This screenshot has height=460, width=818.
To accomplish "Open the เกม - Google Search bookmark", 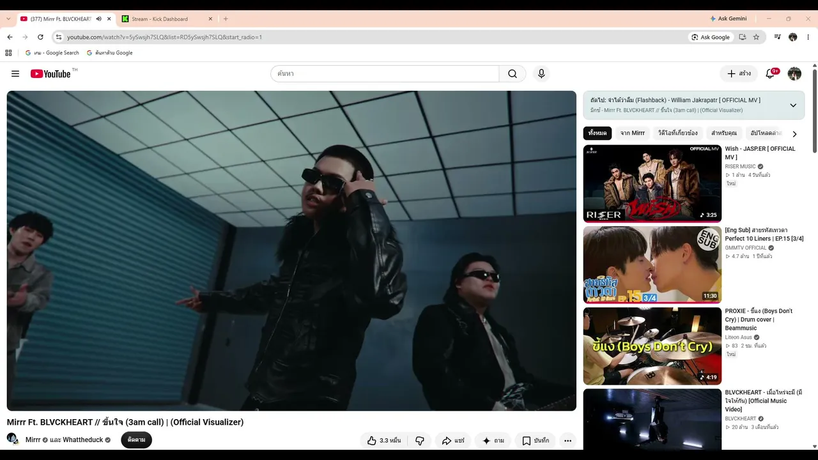I will click(x=52, y=53).
